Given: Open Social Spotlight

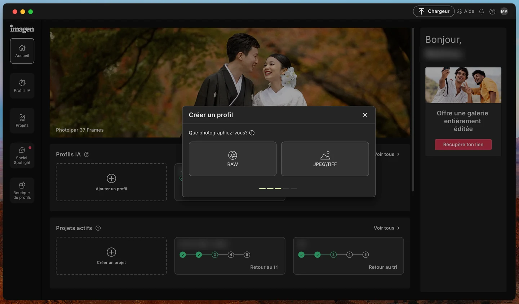Looking at the screenshot, I should 22,155.
